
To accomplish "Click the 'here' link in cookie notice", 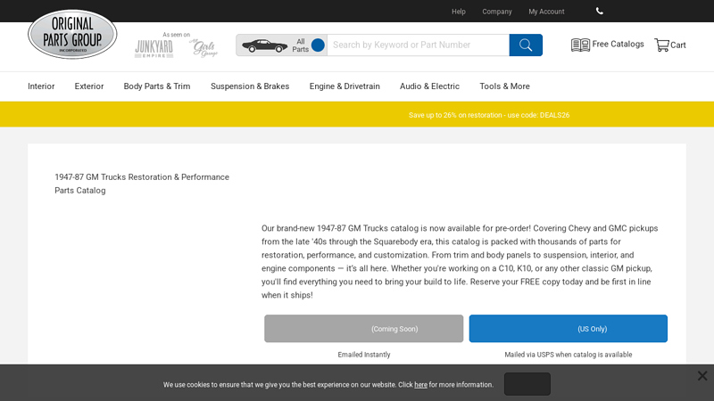I will coord(420,385).
